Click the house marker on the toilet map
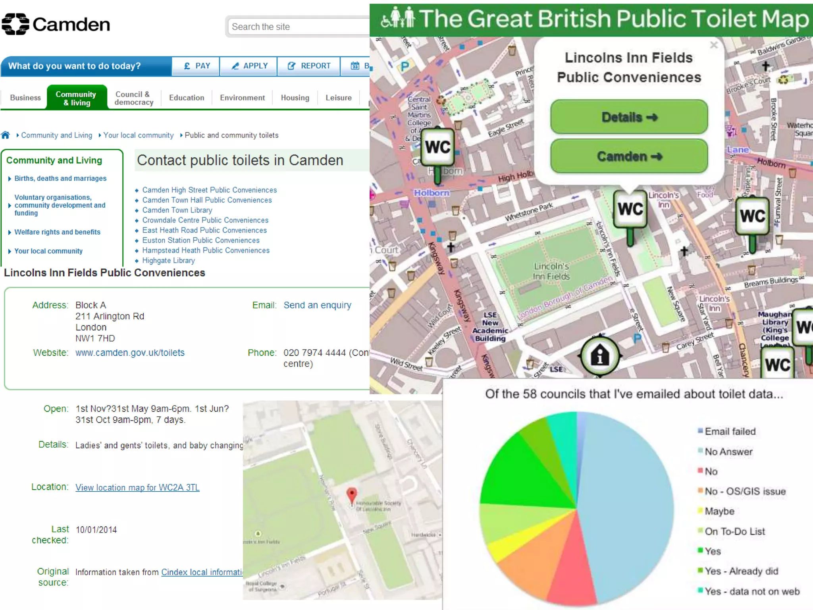Screen dimensions: 813x610 [x=600, y=356]
